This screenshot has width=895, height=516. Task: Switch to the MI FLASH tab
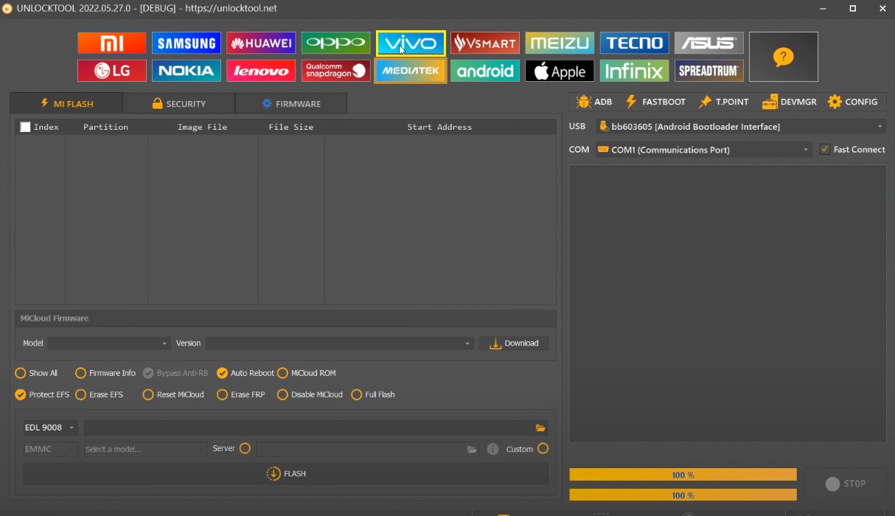(x=66, y=103)
